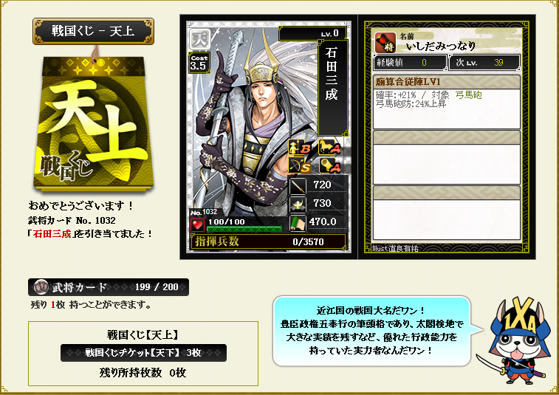The height and width of the screenshot is (395, 559).
Task: Click the sword attack stat icon
Action: pyautogui.click(x=298, y=185)
